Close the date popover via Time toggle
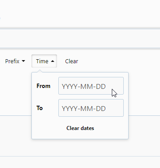The width and height of the screenshot is (160, 168). (44, 61)
